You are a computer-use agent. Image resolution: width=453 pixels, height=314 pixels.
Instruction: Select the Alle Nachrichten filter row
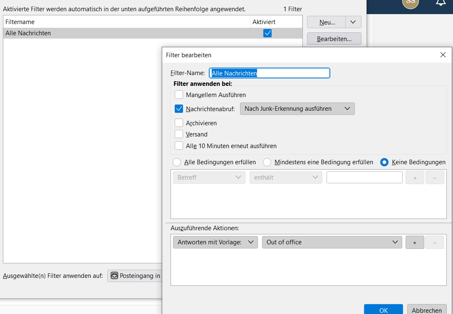pyautogui.click(x=153, y=33)
